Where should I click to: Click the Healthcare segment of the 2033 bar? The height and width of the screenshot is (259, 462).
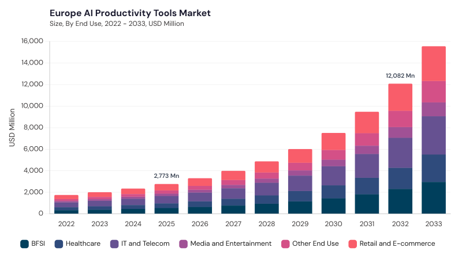(x=434, y=169)
